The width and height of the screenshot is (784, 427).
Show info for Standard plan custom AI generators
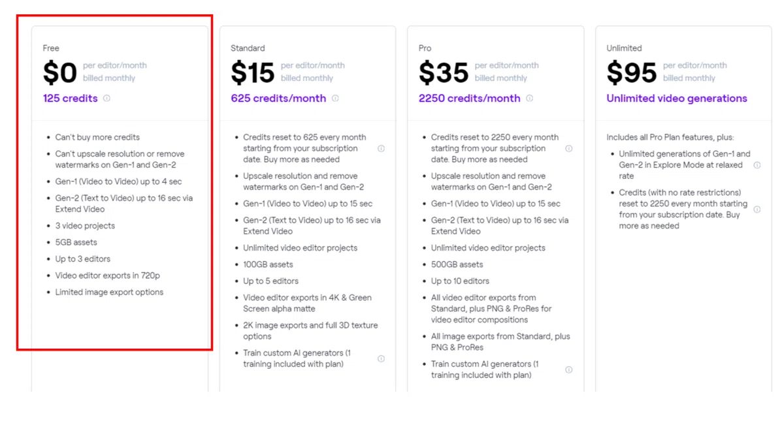pyautogui.click(x=381, y=358)
